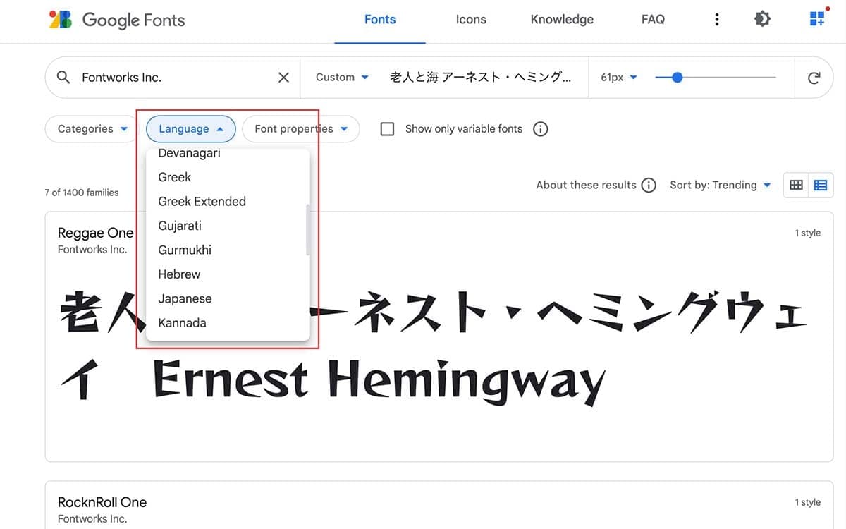Enable the Show only variable fonts checkbox

[387, 128]
